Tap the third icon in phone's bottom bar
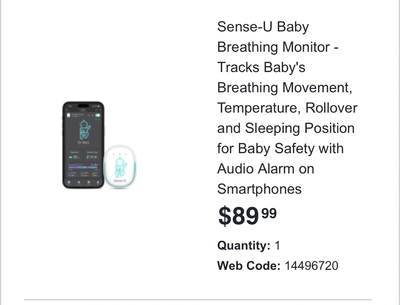Image resolution: width=400 pixels, height=305 pixels. click(x=88, y=182)
